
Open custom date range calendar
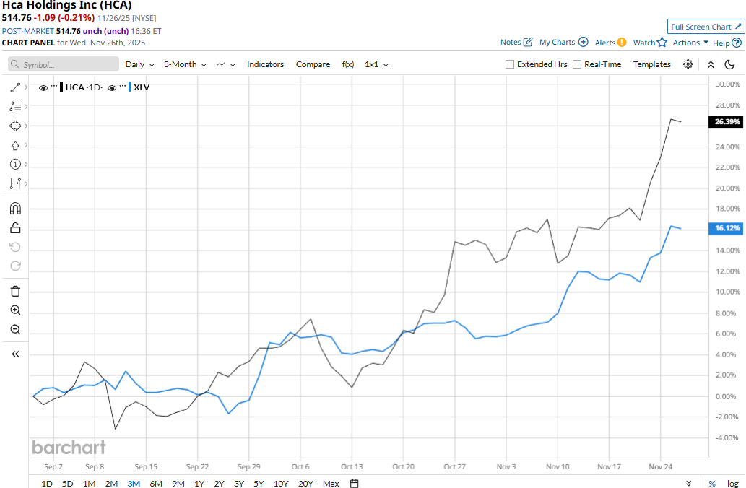pos(354,483)
